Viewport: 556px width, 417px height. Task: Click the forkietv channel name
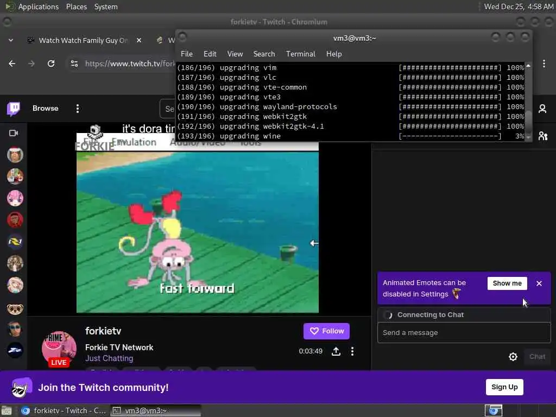pyautogui.click(x=103, y=331)
